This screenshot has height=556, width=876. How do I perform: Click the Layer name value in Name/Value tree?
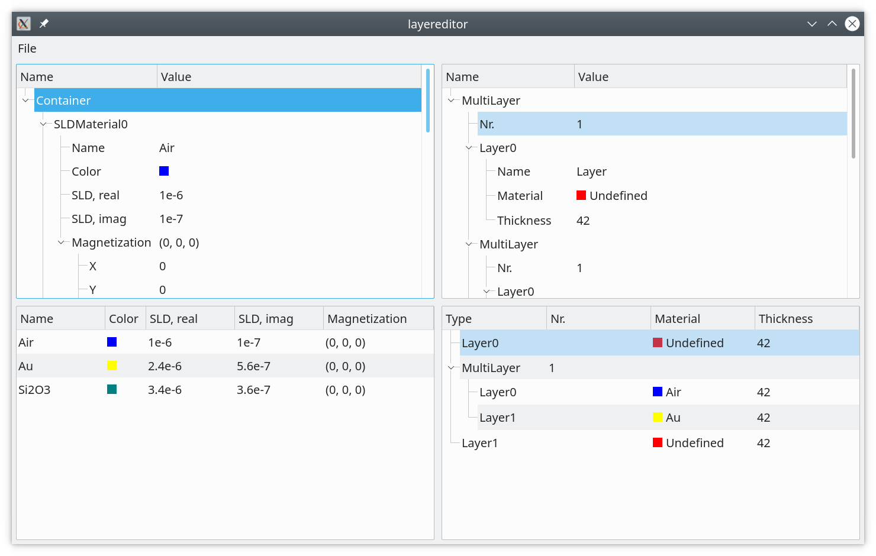pos(592,172)
